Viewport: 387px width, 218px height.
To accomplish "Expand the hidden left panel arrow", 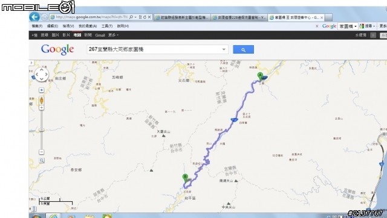I will point(31,63).
